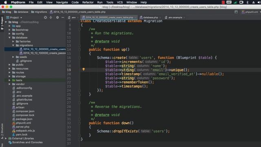The width and height of the screenshot is (261, 147).
Task: Select the 2014_10_12_000000_create_users file in the tree
Action: [42, 49]
